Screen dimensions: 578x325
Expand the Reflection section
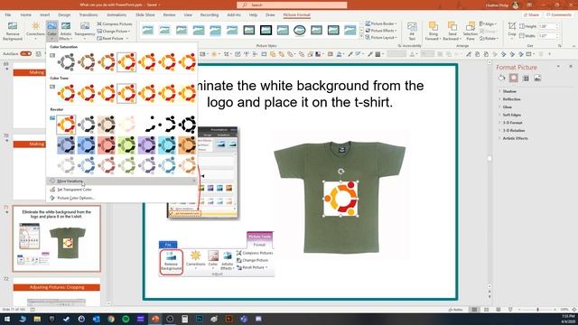click(x=512, y=99)
